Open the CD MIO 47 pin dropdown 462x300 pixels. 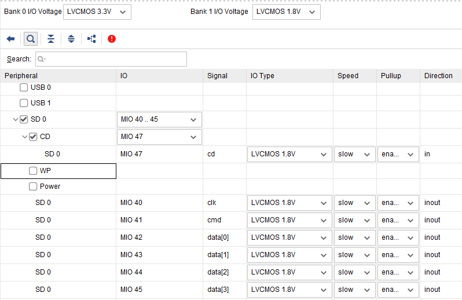click(159, 137)
